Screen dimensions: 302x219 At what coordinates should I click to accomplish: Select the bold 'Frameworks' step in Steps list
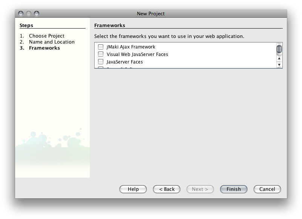[44, 48]
